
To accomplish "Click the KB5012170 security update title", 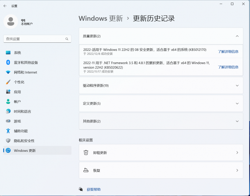I will pos(145,50).
